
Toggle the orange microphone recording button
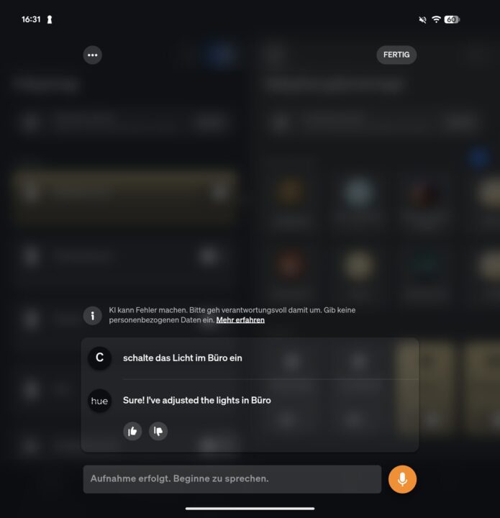click(402, 479)
